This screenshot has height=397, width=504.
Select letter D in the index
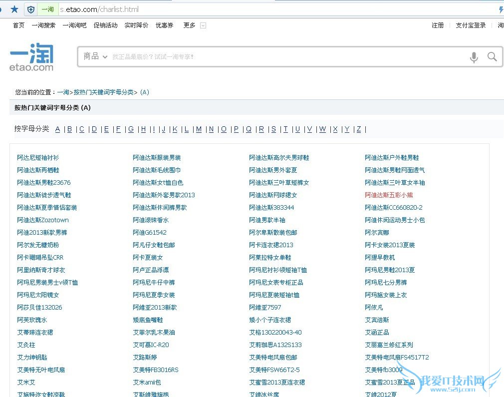click(94, 129)
